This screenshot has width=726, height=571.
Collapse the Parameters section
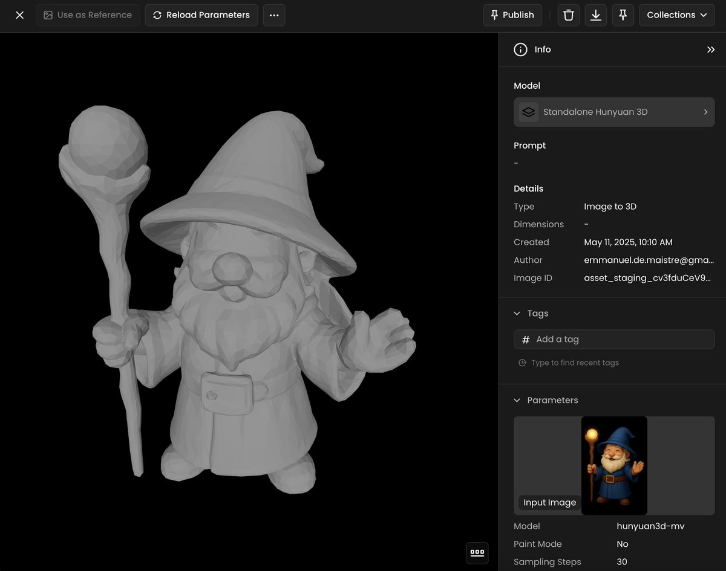click(517, 400)
